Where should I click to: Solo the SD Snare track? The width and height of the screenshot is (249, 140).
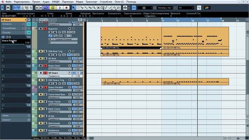(x=45, y=73)
